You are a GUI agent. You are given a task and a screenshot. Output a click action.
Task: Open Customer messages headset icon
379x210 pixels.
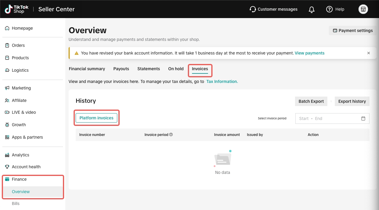(x=253, y=9)
